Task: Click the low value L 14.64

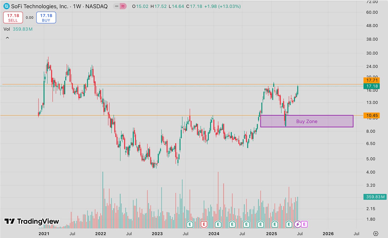Action: click(176, 6)
